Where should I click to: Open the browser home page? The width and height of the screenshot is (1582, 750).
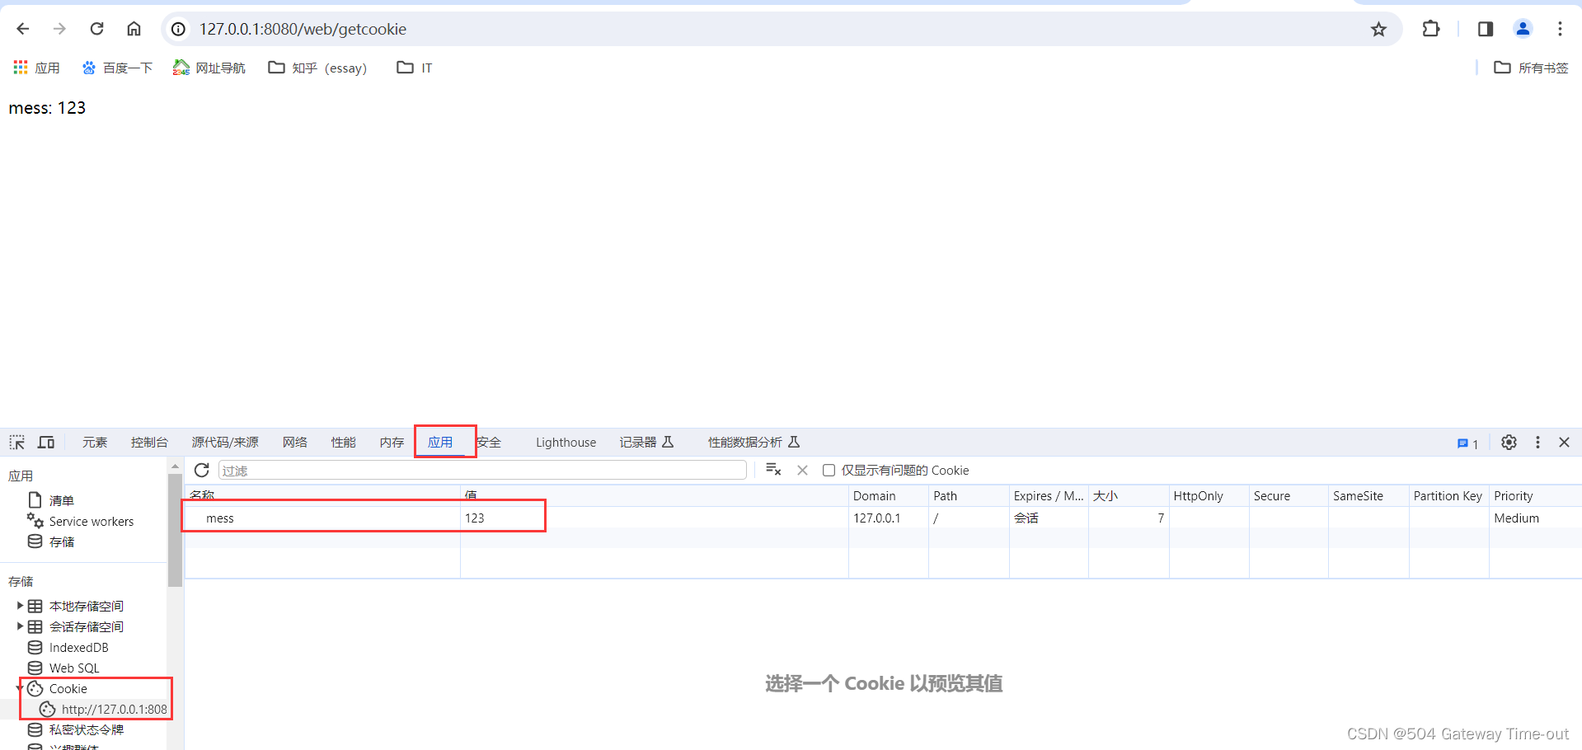click(x=134, y=29)
